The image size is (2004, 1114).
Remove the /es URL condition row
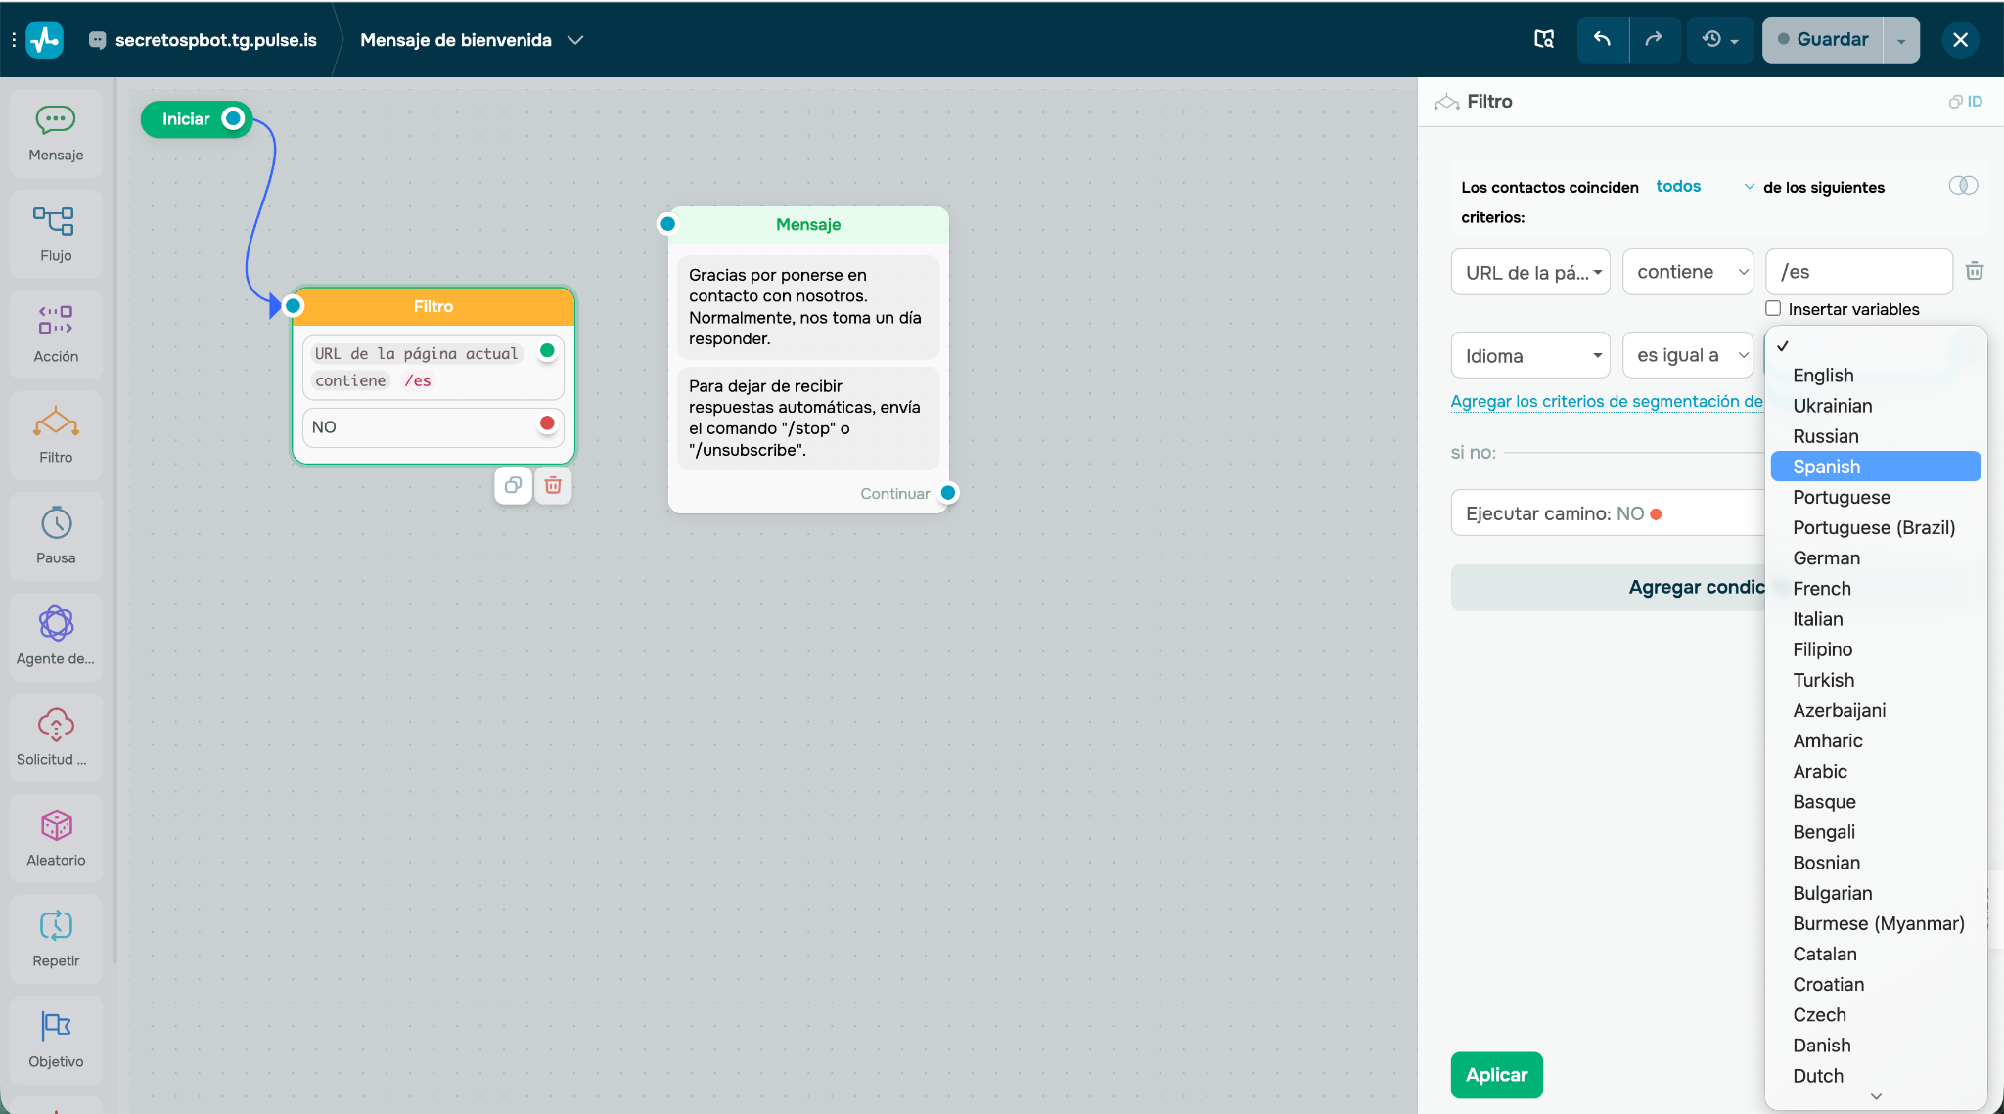[x=1975, y=271]
